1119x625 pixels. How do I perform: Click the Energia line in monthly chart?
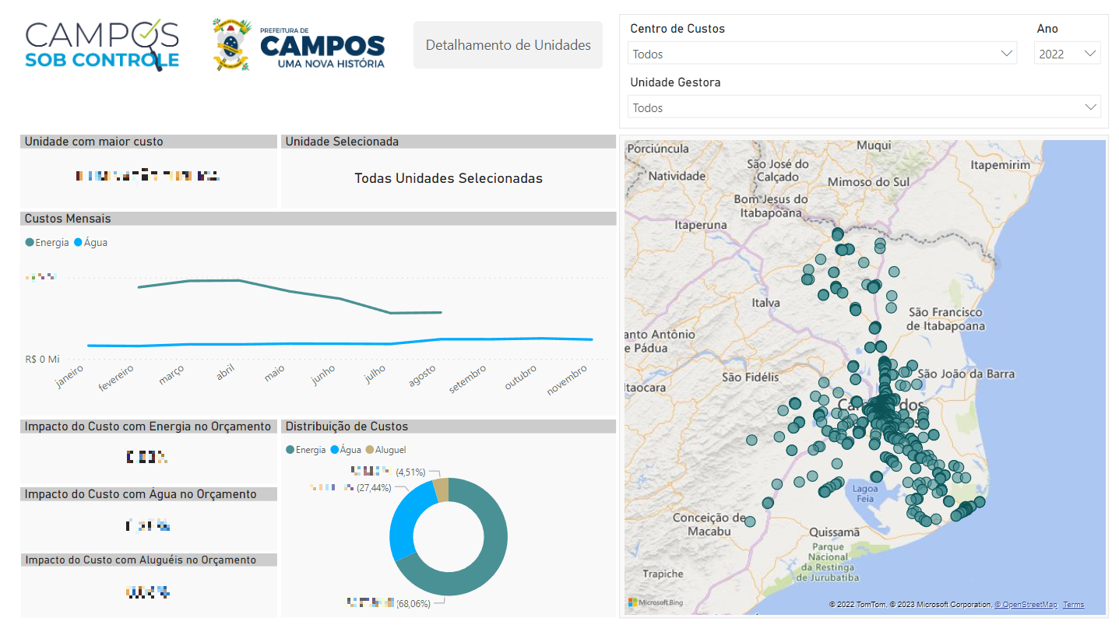point(239,281)
